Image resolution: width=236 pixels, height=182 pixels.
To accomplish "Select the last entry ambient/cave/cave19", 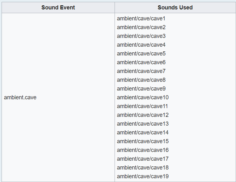I will coord(143,176).
